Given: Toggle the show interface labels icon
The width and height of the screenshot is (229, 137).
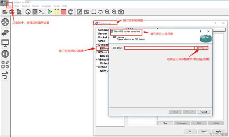Looking at the screenshot, I should 35,12.
